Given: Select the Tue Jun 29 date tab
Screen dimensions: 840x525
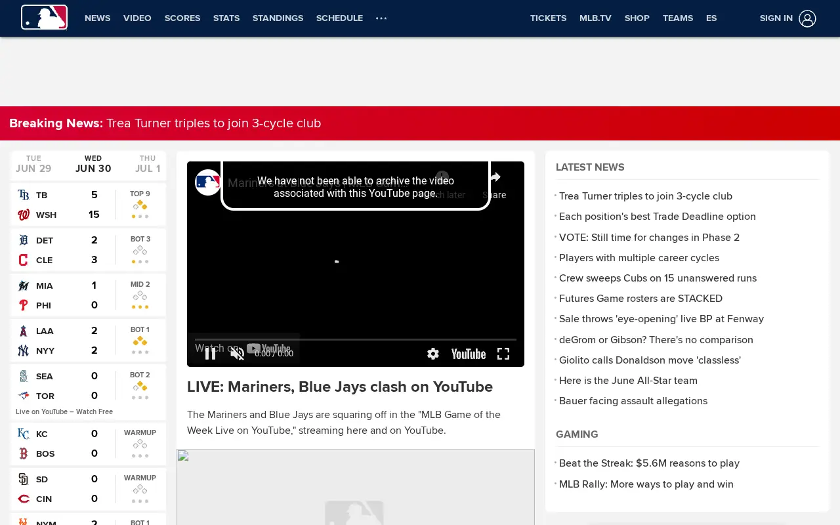Looking at the screenshot, I should point(33,164).
